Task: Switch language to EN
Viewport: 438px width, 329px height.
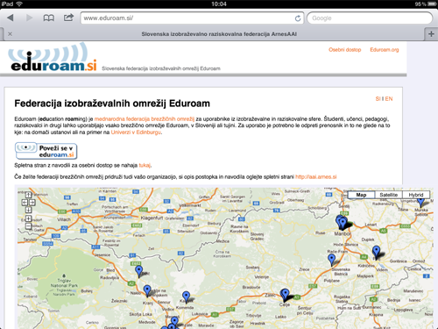Action: [389, 99]
